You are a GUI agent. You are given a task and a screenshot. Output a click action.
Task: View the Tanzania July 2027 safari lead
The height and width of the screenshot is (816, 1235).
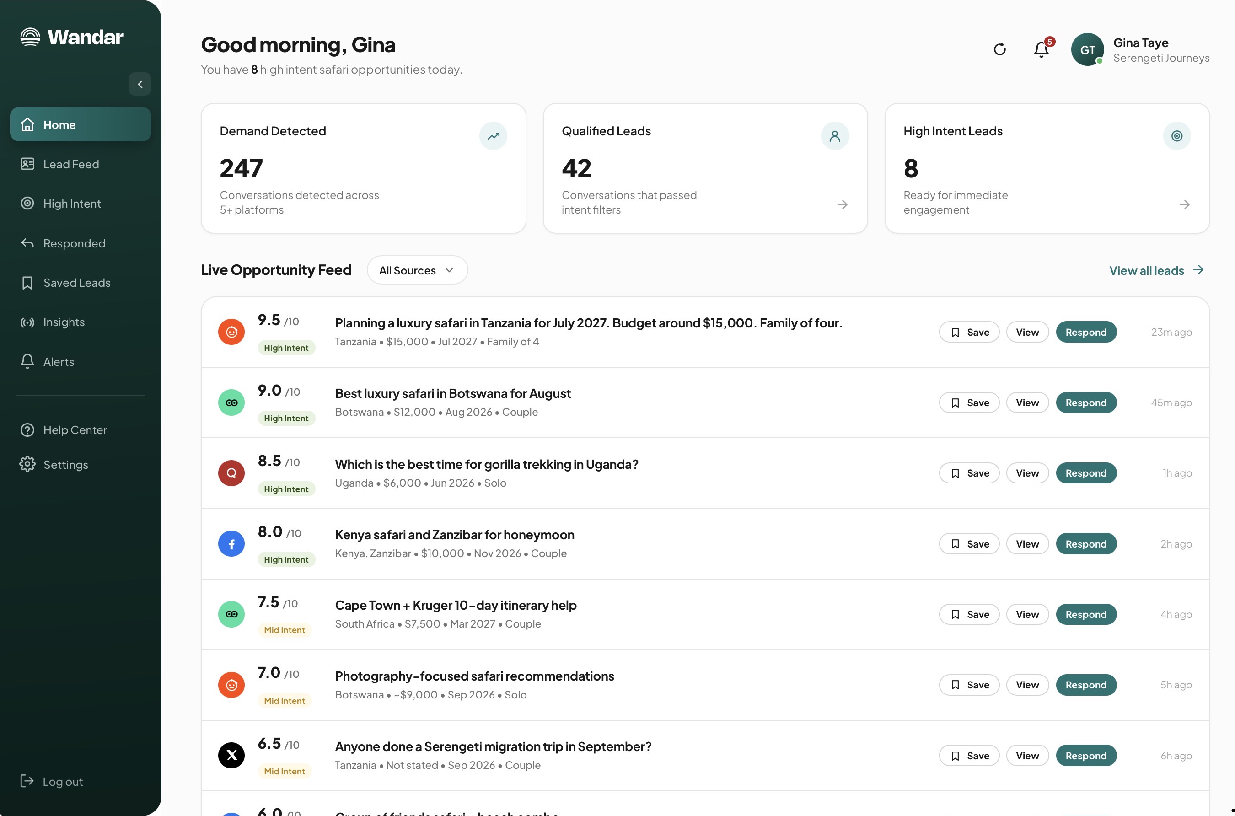click(x=1027, y=332)
